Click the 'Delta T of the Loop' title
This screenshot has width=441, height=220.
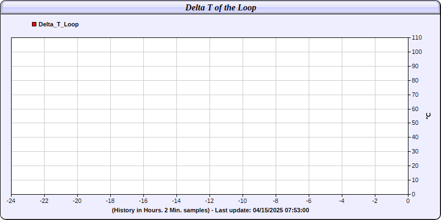click(x=220, y=8)
